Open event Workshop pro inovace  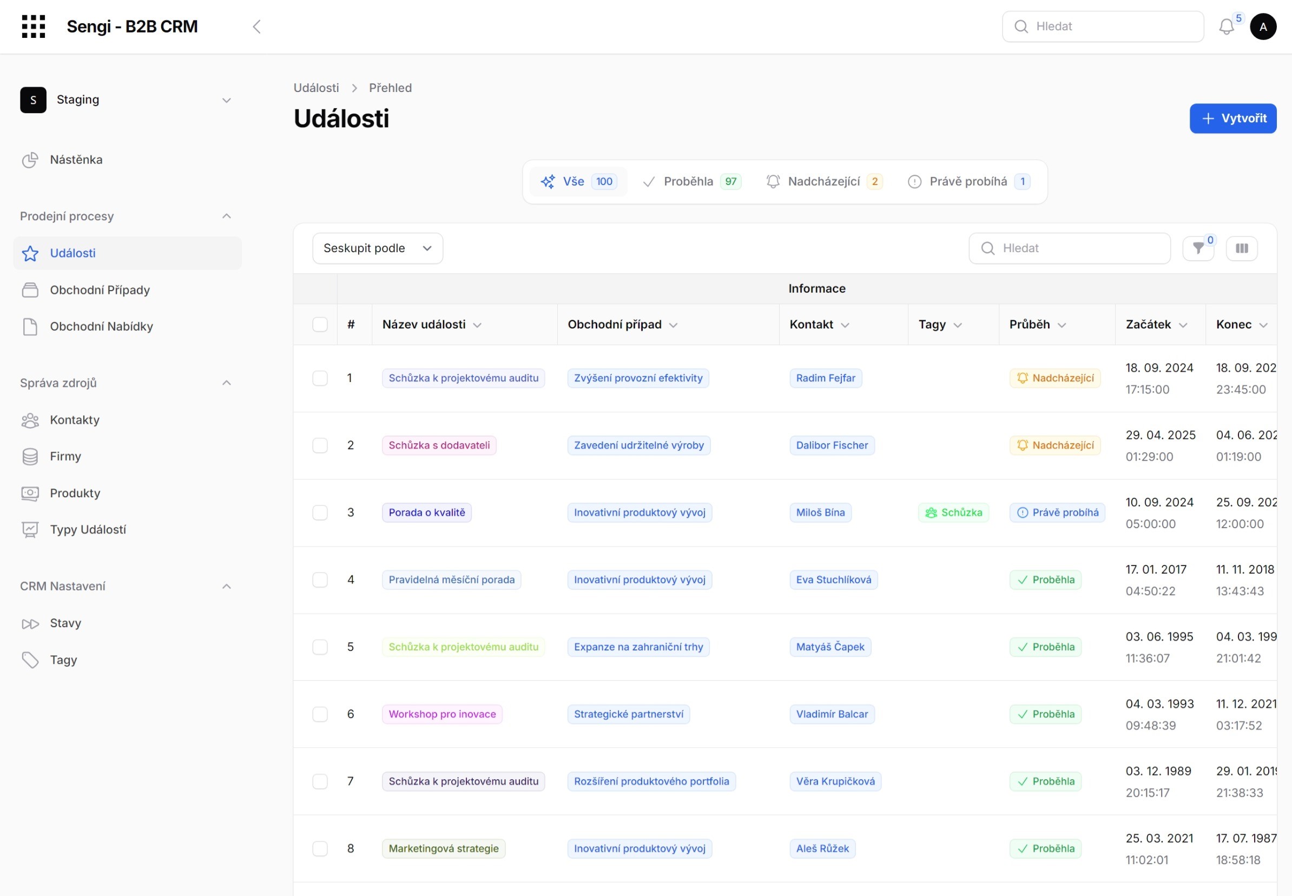[x=441, y=714]
